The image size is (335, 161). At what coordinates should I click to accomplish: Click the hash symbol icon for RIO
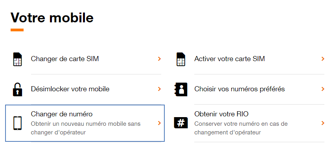pos(181,123)
